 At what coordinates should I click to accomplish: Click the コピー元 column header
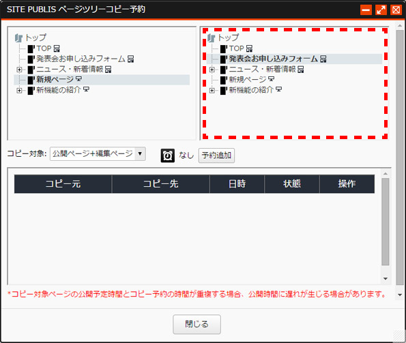pyautogui.click(x=63, y=184)
